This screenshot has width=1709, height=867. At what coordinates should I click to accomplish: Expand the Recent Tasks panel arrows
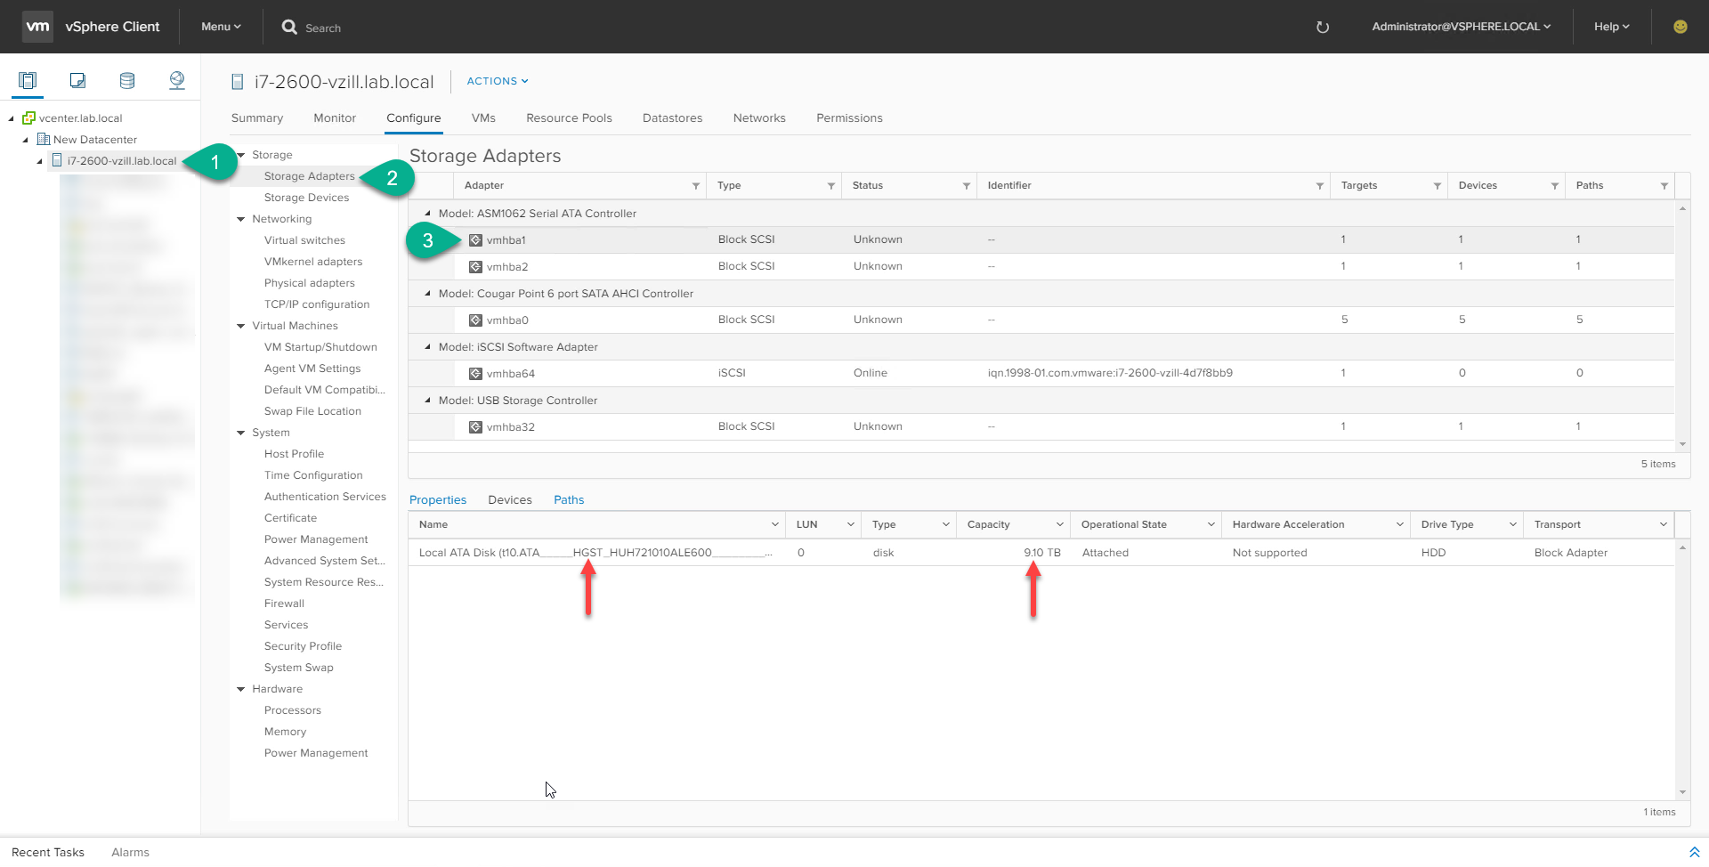[x=1694, y=852]
